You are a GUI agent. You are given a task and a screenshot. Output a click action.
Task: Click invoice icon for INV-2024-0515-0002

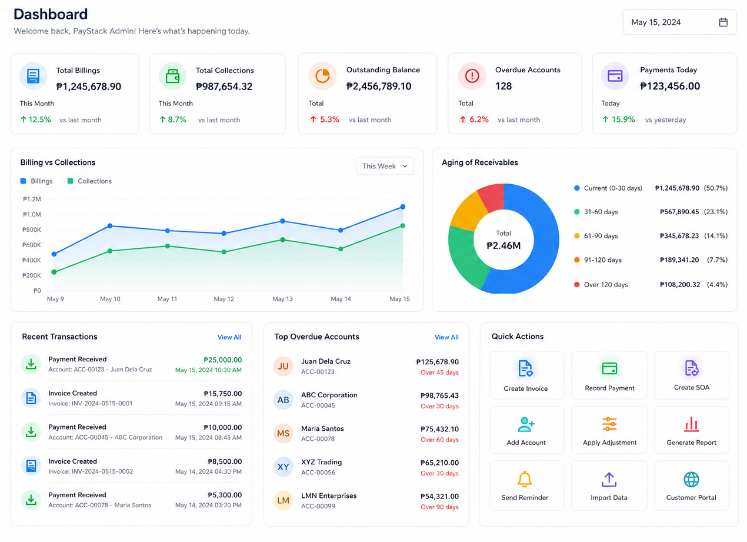coord(31,466)
